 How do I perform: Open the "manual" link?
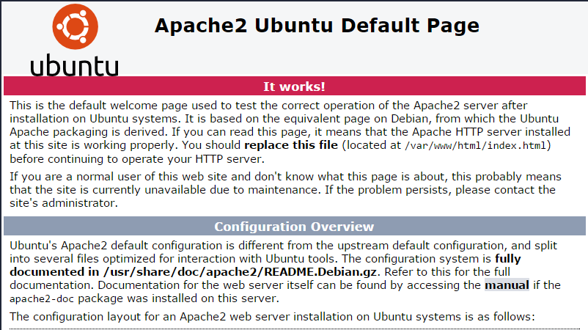507,285
